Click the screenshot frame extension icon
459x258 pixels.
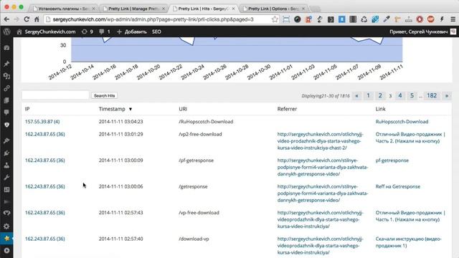(x=286, y=19)
